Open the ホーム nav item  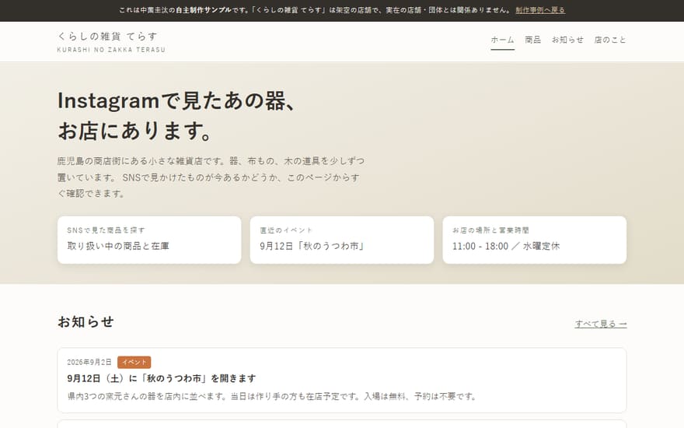pyautogui.click(x=502, y=40)
